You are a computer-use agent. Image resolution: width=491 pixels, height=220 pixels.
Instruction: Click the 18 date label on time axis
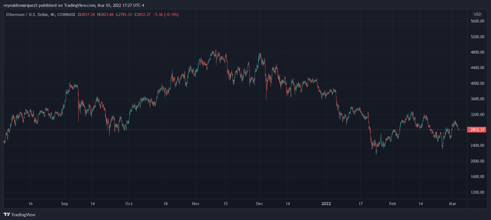pos(165,203)
